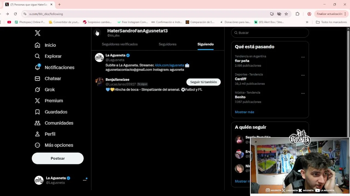
Task: Click the address bar URL
Action: 46,14
